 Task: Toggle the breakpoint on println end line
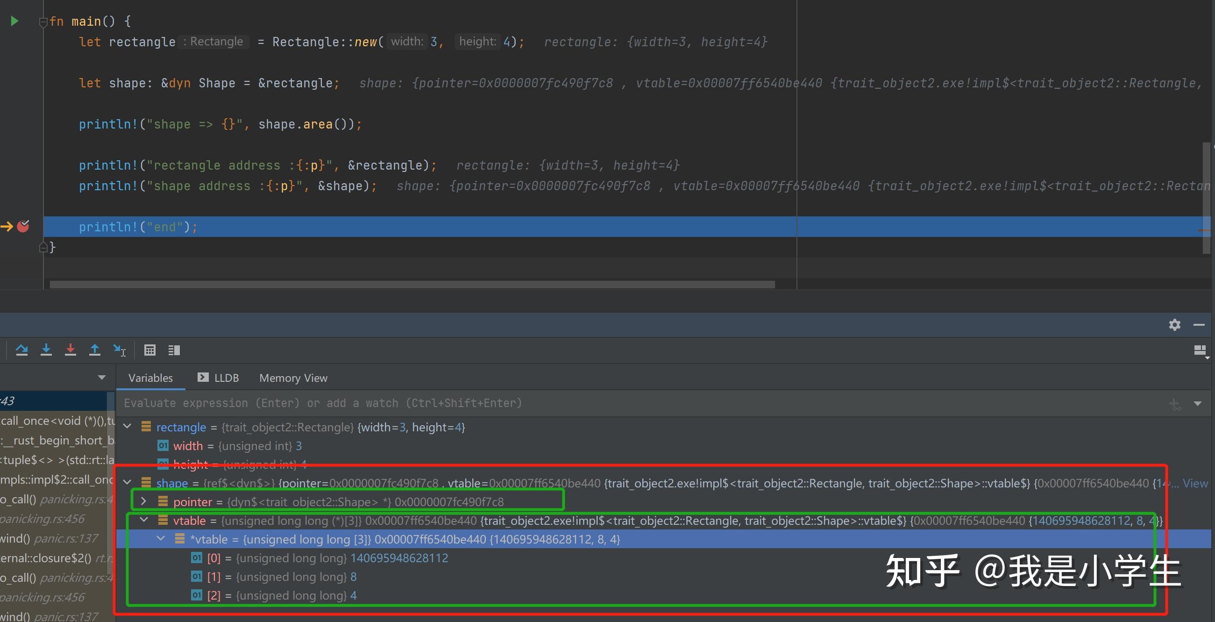(22, 227)
